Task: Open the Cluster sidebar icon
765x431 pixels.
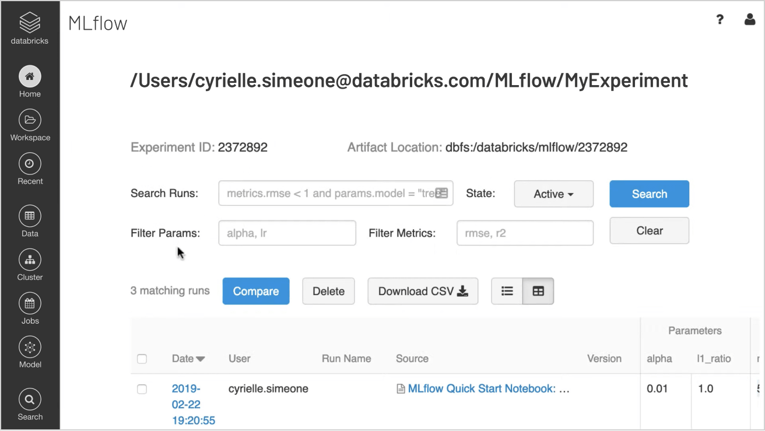Action: [30, 260]
